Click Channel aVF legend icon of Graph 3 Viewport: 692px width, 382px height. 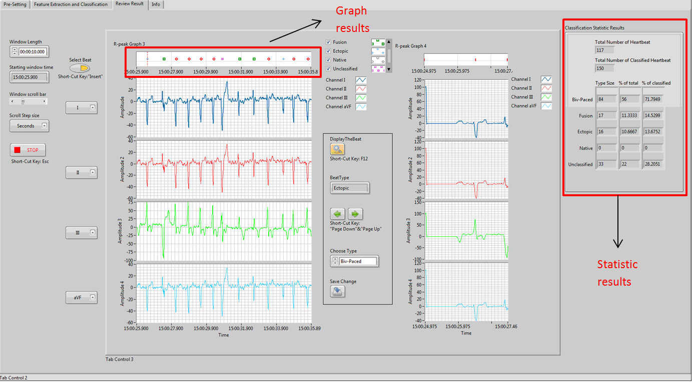pyautogui.click(x=361, y=106)
